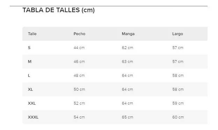Select the 62 cm sleeve value
Viewport: 218px width, 130px height.
point(128,48)
